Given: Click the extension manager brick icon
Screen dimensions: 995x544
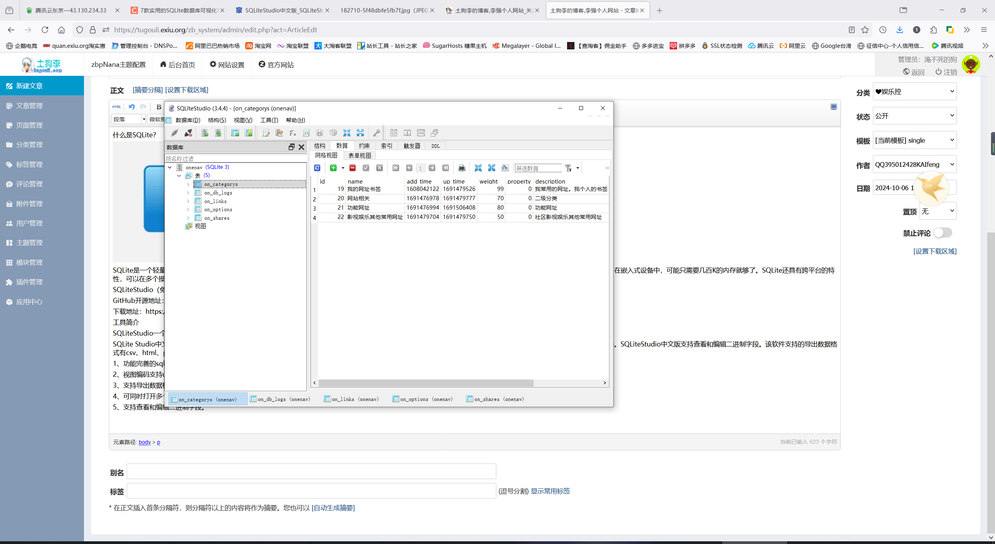Looking at the screenshot, I should 333,133.
